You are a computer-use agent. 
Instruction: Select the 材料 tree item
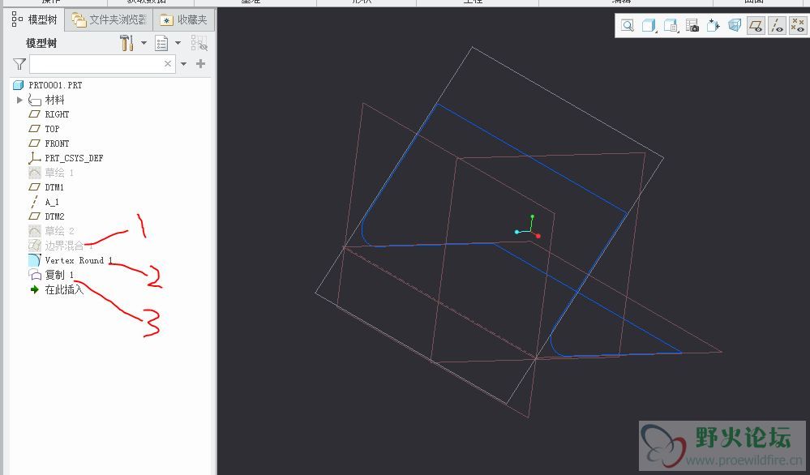click(x=55, y=100)
